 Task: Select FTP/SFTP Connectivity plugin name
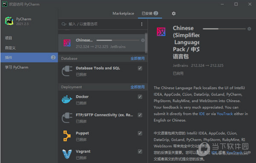tap(105, 115)
